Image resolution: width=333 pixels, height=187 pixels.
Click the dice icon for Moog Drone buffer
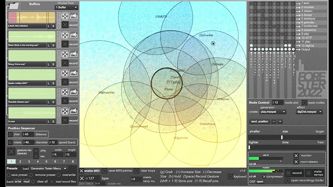tap(65, 54)
